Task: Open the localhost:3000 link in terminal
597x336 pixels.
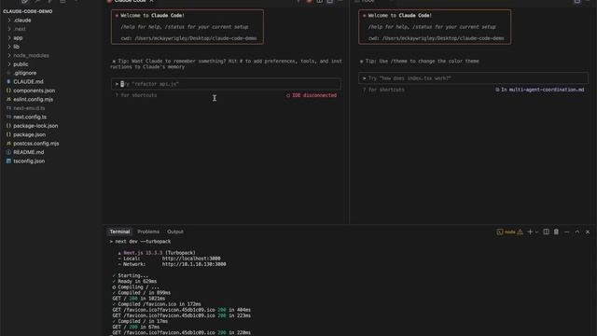Action: (x=191, y=259)
